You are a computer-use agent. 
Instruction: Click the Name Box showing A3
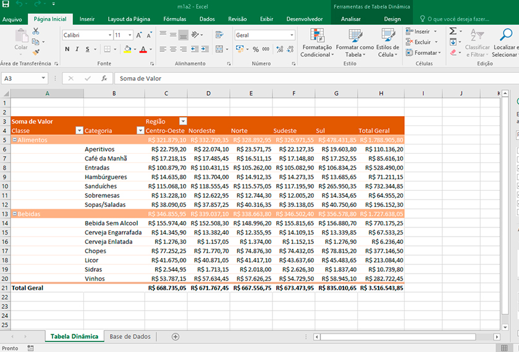click(24, 78)
